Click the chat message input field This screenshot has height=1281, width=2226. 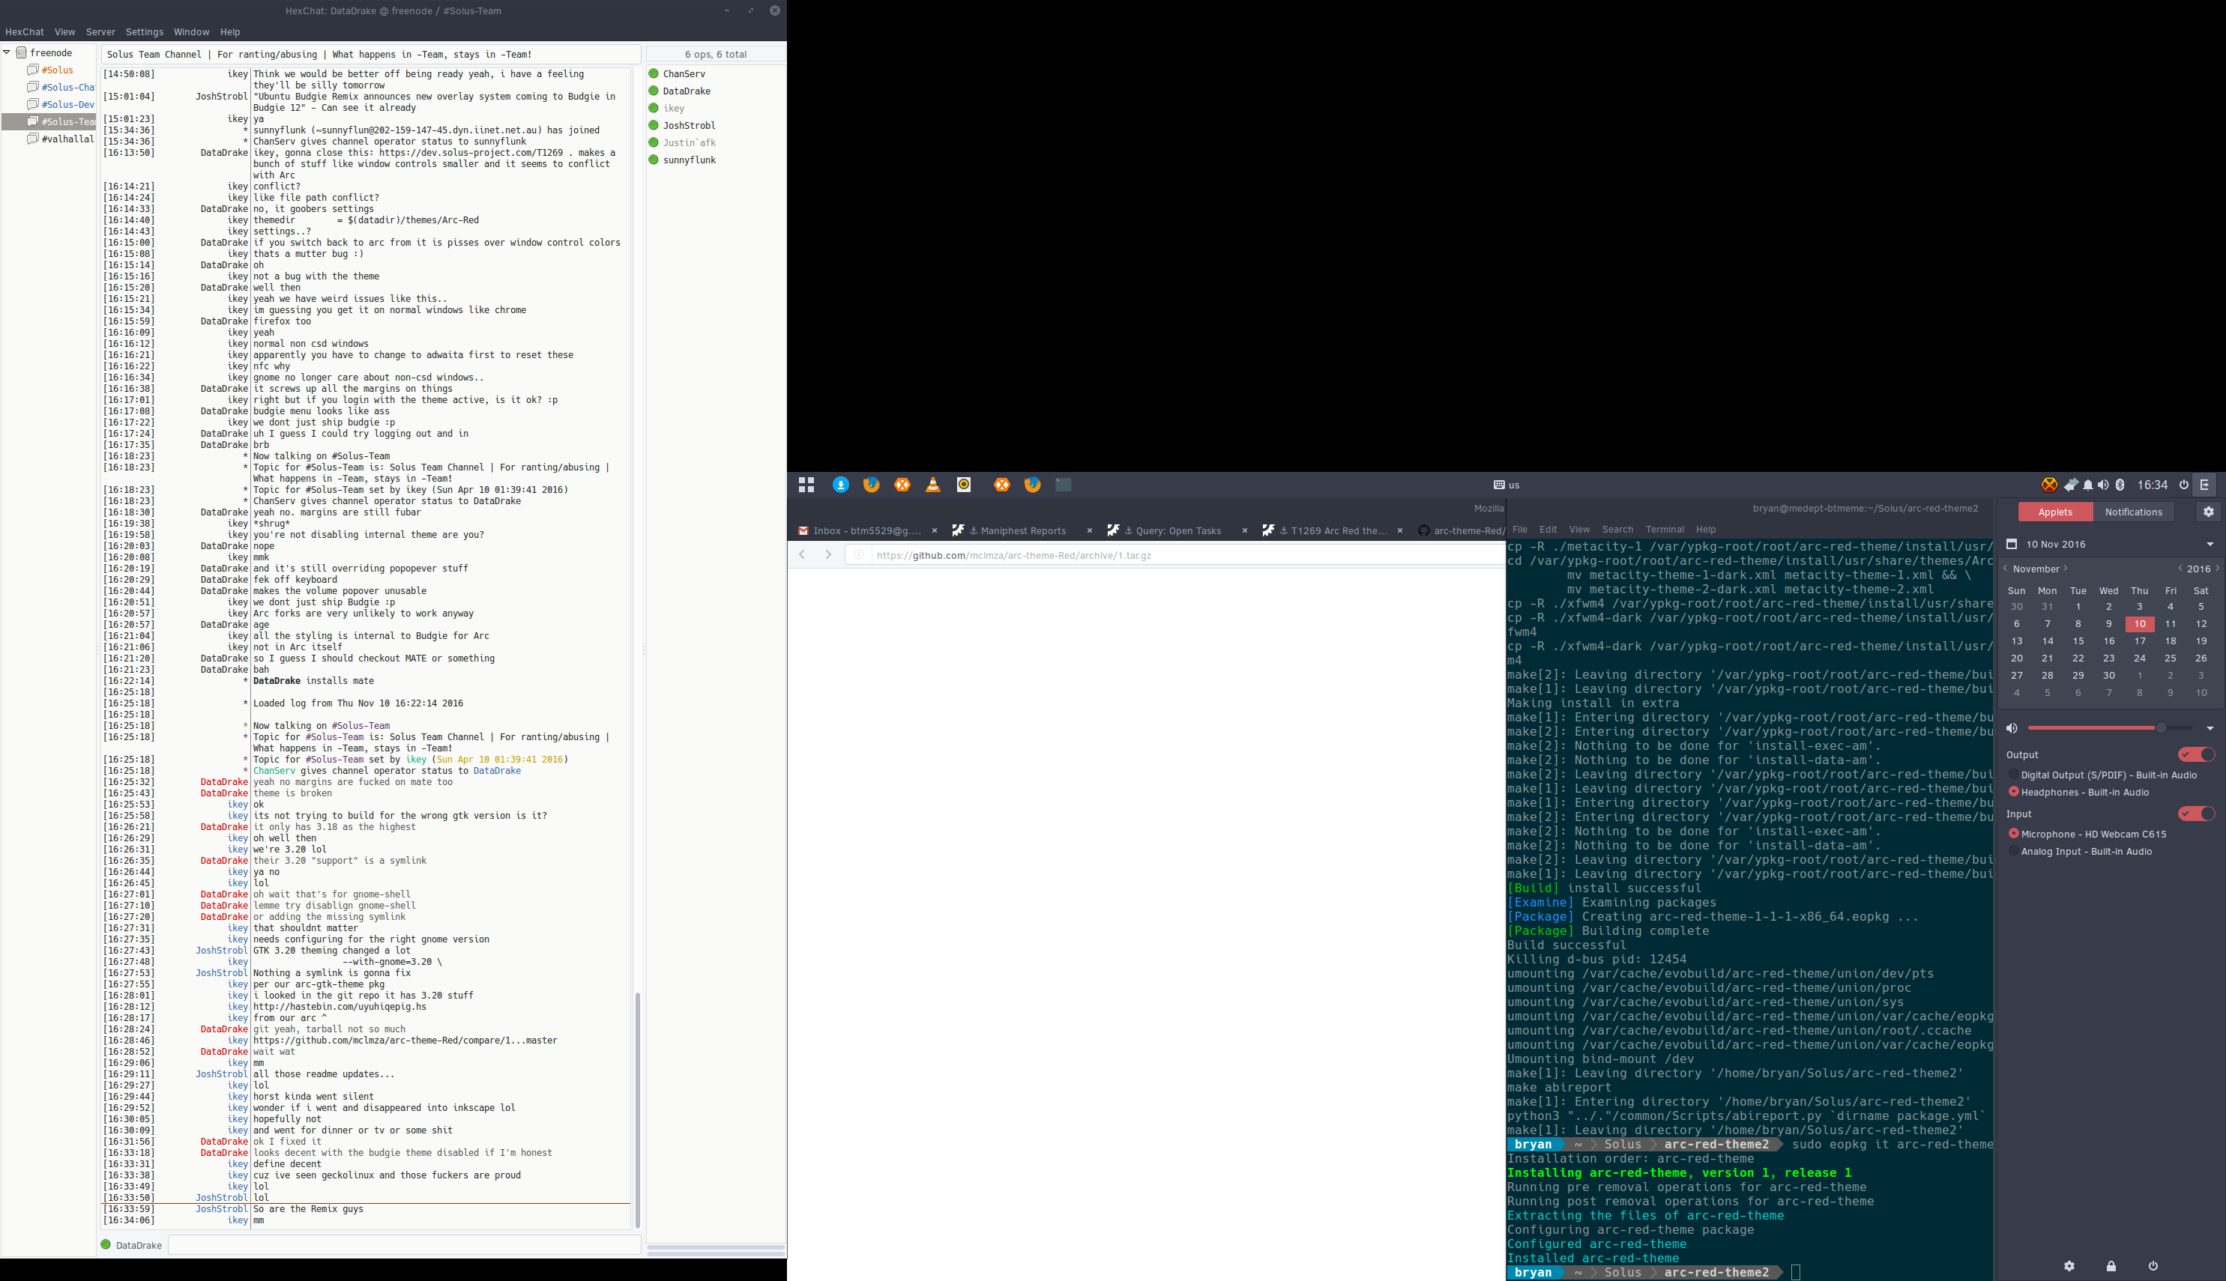[x=404, y=1245]
